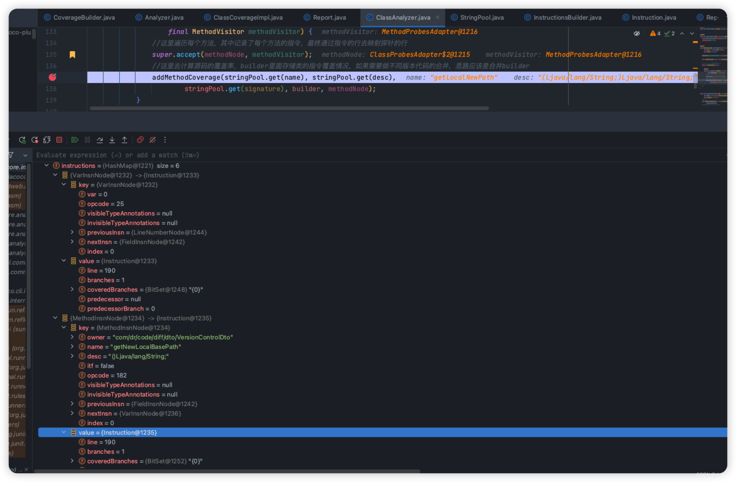Expand the desc ()Ljava/lang/String; field
Viewport: 736px width, 482px height.
coord(72,356)
